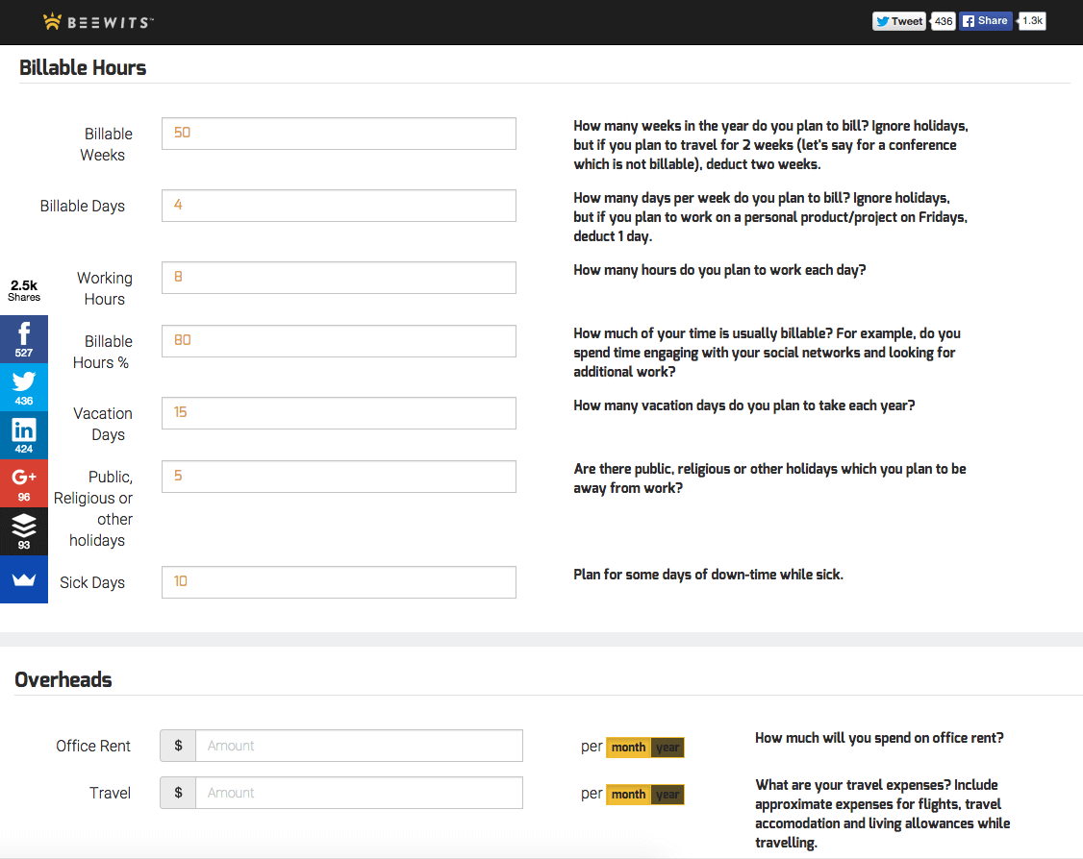This screenshot has width=1083, height=859.
Task: Click 'How much will you spend on office rent?'
Action: pos(878,738)
